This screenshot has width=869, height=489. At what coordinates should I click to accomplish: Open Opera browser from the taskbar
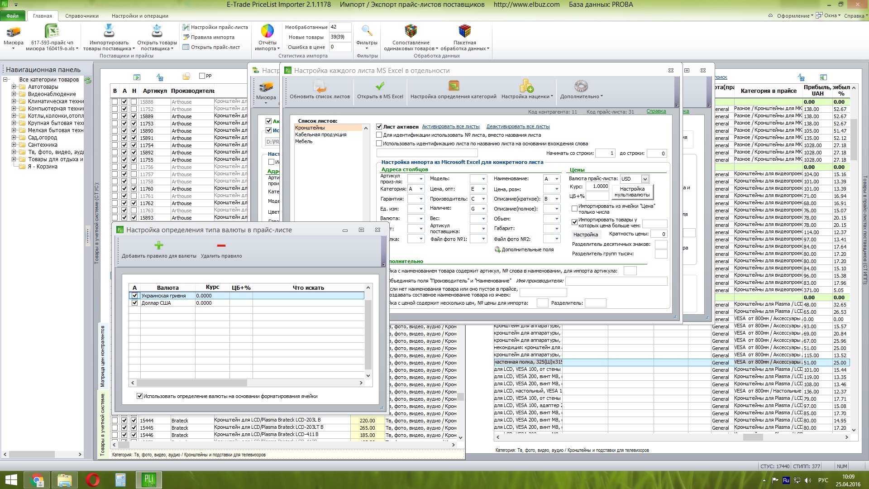pos(93,480)
